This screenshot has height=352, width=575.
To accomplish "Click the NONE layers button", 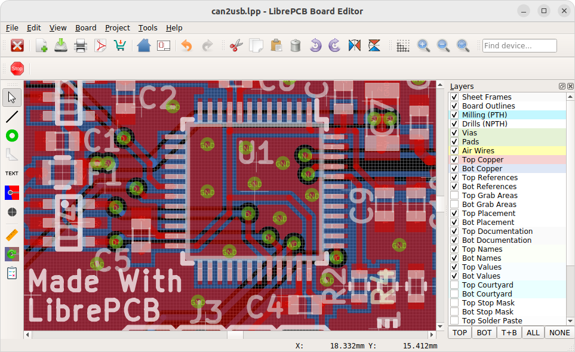I will pos(559,332).
